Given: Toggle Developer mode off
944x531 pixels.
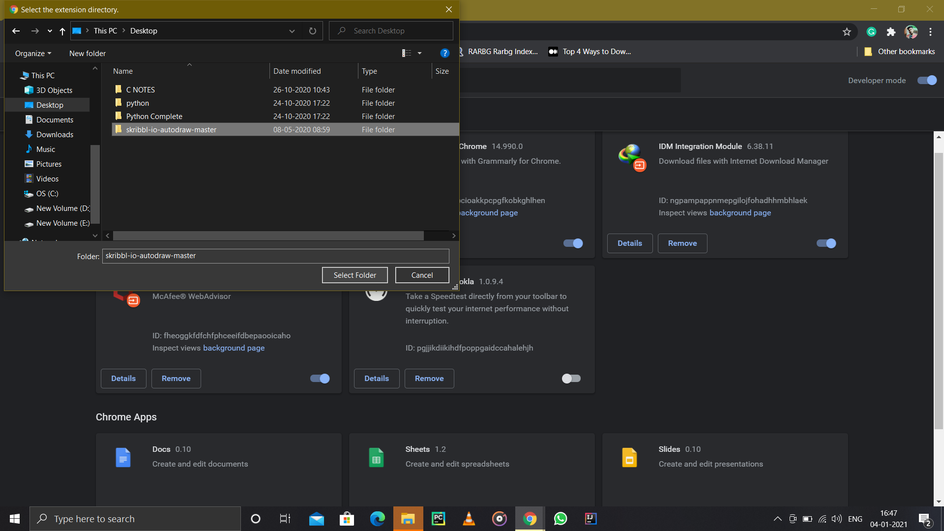Looking at the screenshot, I should (927, 80).
